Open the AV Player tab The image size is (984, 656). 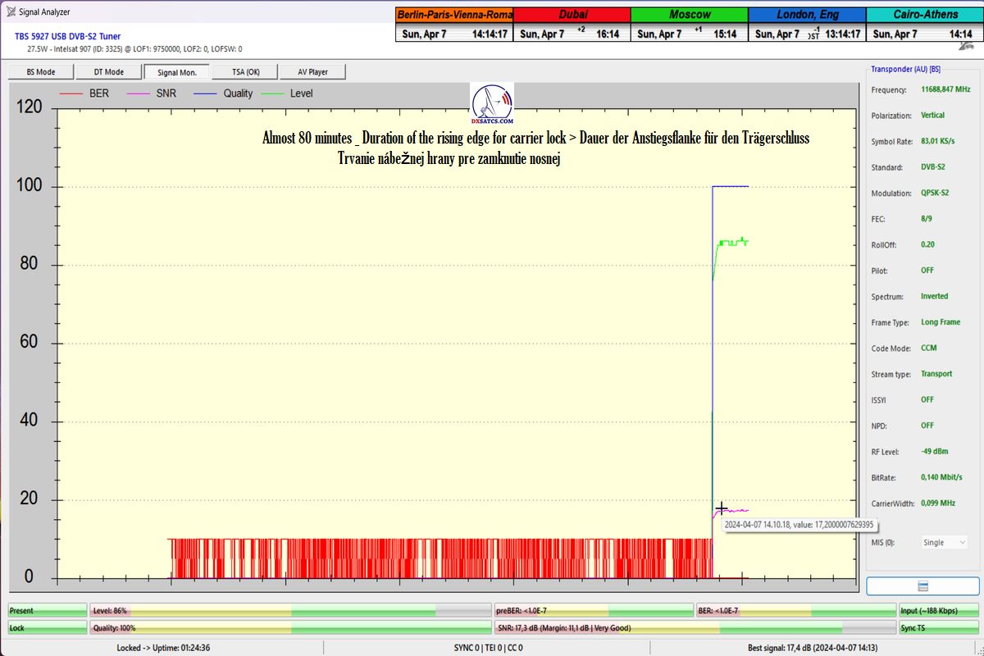pos(312,72)
